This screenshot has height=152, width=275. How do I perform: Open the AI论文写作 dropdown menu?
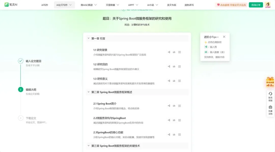click(x=64, y=5)
